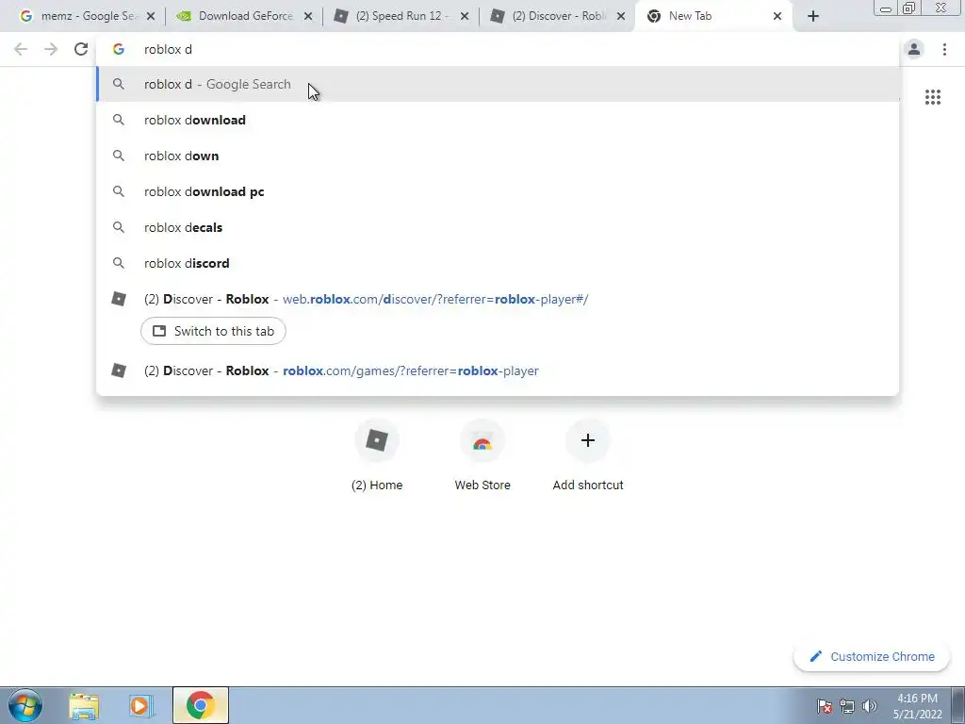Choose the 'roblox download' suggestion
This screenshot has width=965, height=724.
point(498,120)
